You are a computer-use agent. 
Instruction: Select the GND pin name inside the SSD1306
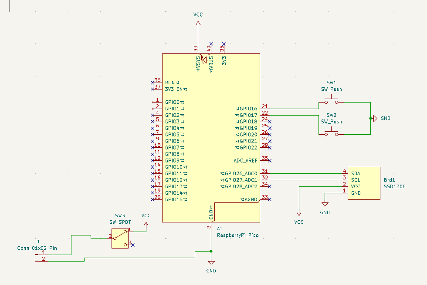(356, 193)
